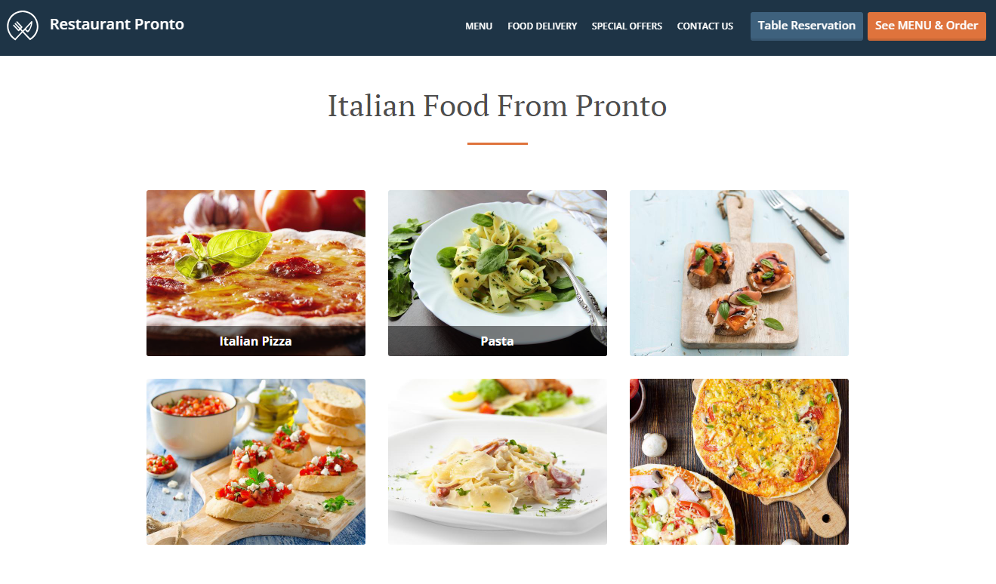
Task: Click the Table Reservation button
Action: pos(806,26)
